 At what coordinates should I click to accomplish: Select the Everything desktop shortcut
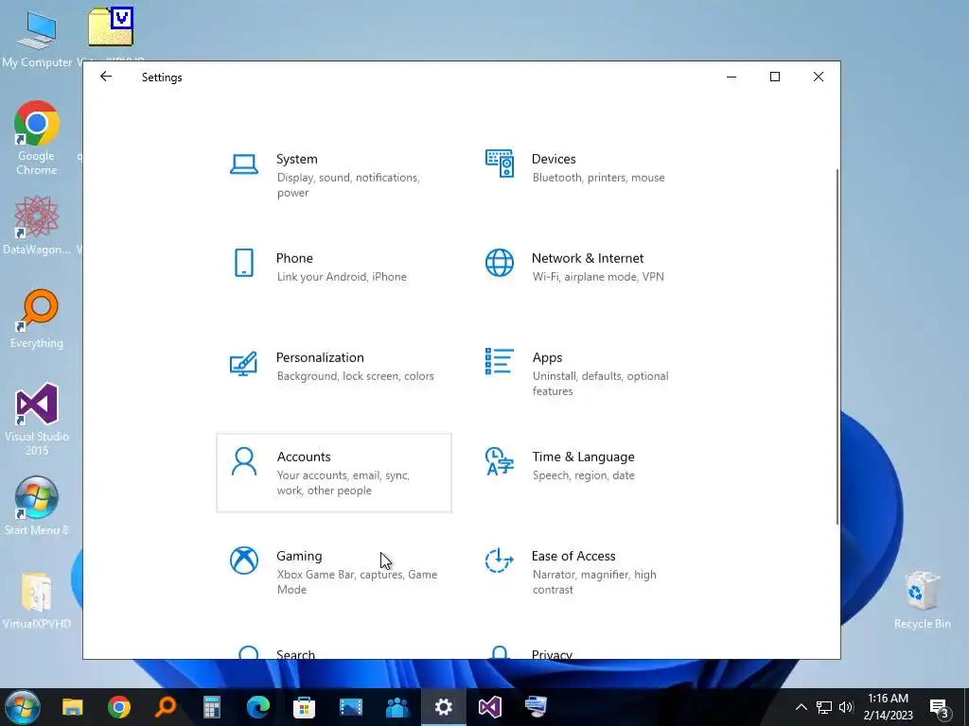click(x=37, y=320)
